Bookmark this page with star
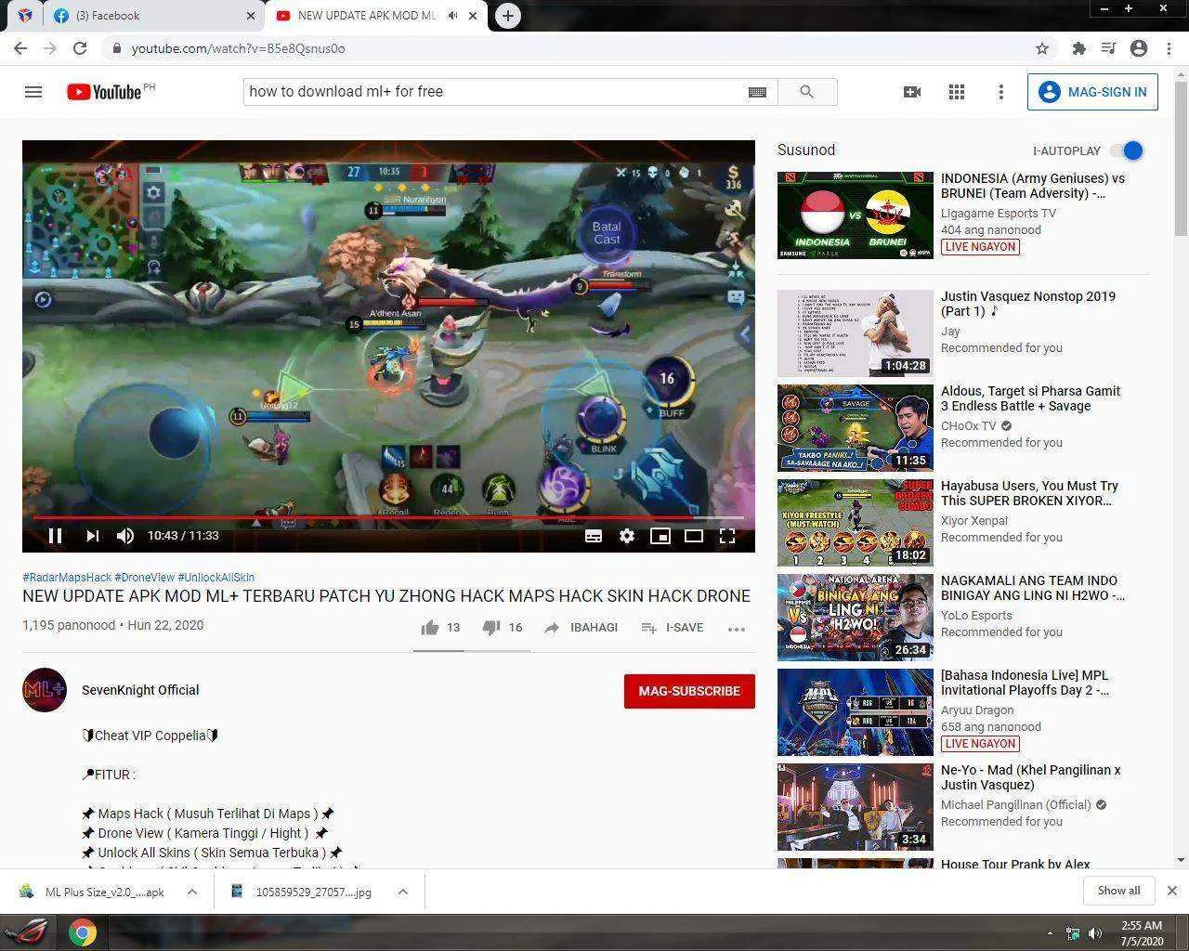Viewport: 1189px width, 951px height. pos(1042,48)
